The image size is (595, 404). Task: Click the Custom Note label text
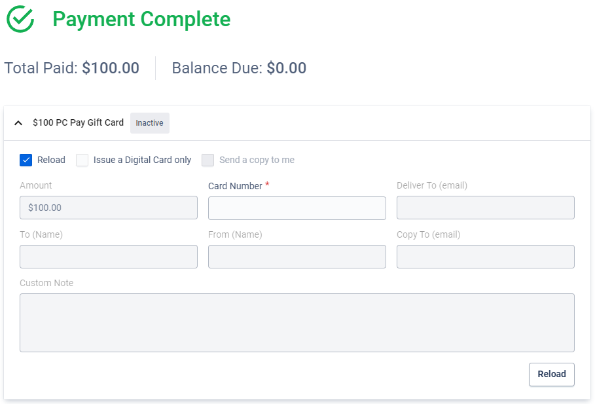[x=46, y=284]
